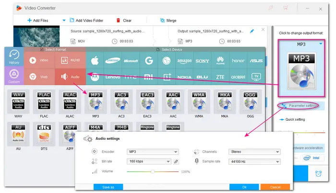
Task: Open the Video format category
Action: (39, 61)
